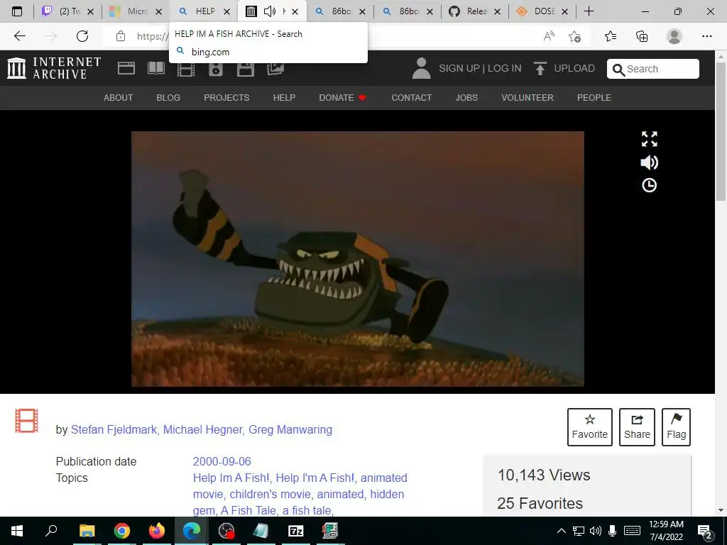This screenshot has height=545, width=727.
Task: Open the PEOPLE menu item
Action: (x=594, y=98)
